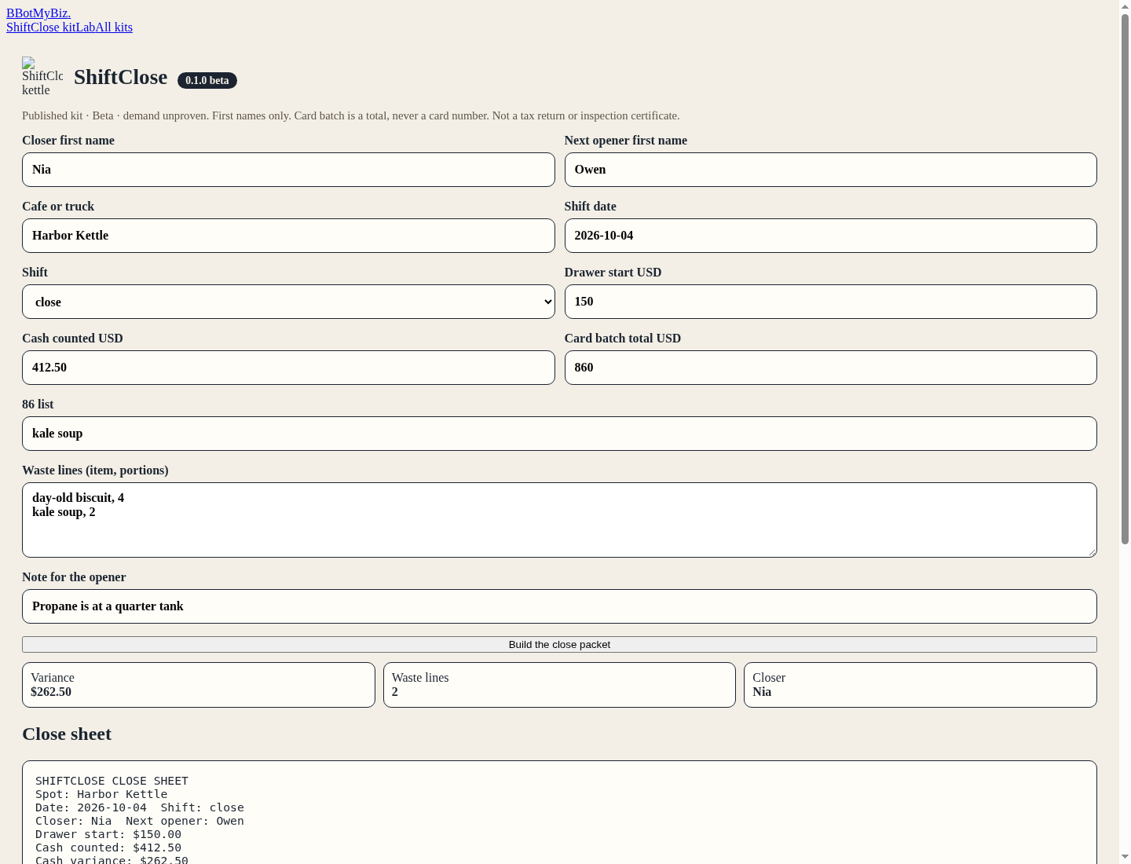The height and width of the screenshot is (864, 1131).
Task: Click the scrollbar up arrow
Action: point(1125,6)
